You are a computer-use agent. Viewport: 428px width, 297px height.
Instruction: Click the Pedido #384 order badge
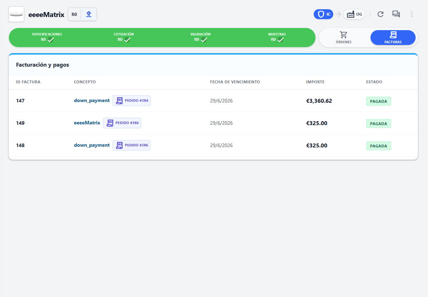(132, 101)
